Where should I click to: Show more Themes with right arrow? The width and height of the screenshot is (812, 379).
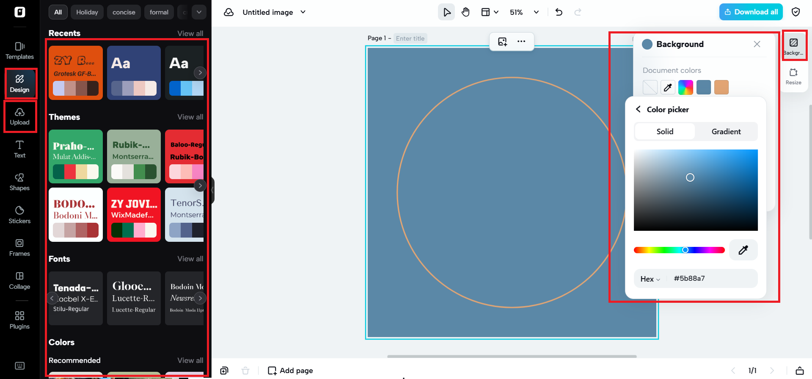coord(200,185)
